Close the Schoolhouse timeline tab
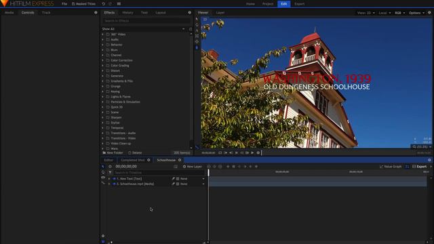Viewport: 434px width, 244px height. 180,160
